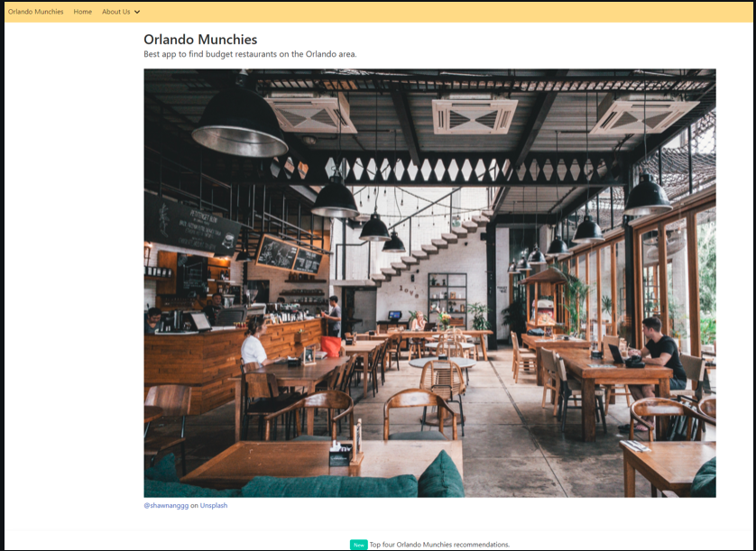The image size is (756, 551).
Task: Click the large Orlando Munchies page heading
Action: coord(200,40)
